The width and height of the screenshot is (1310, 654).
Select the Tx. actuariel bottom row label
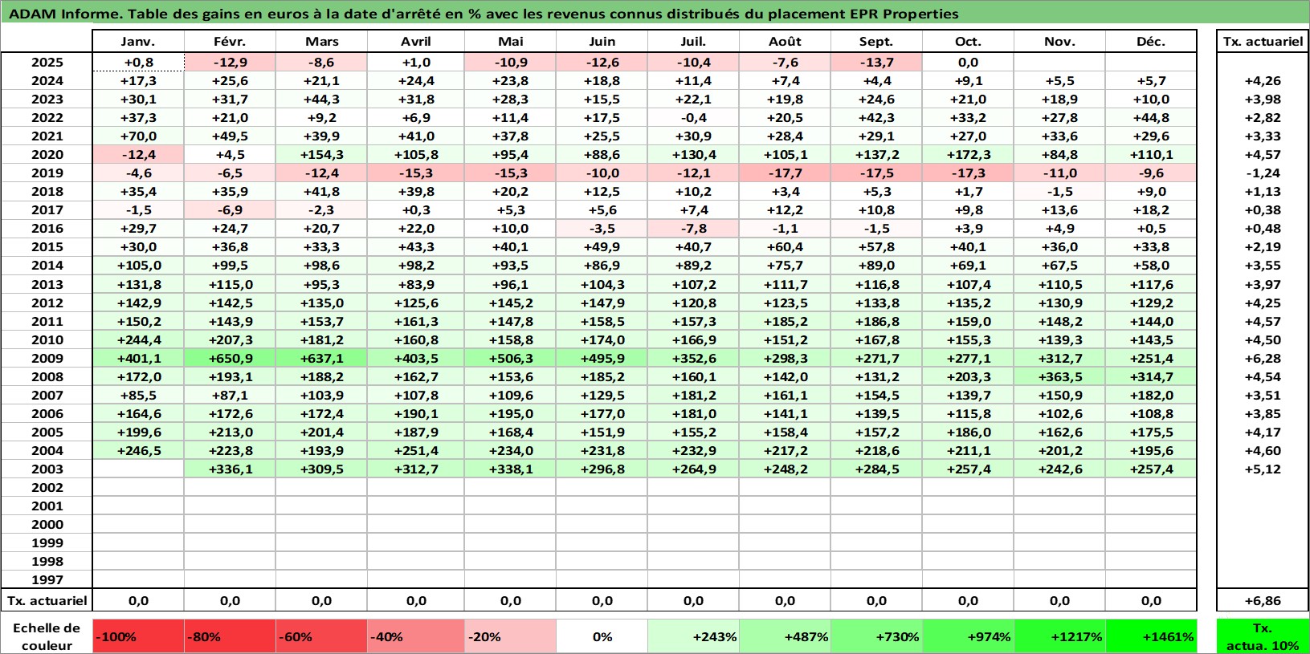click(47, 601)
